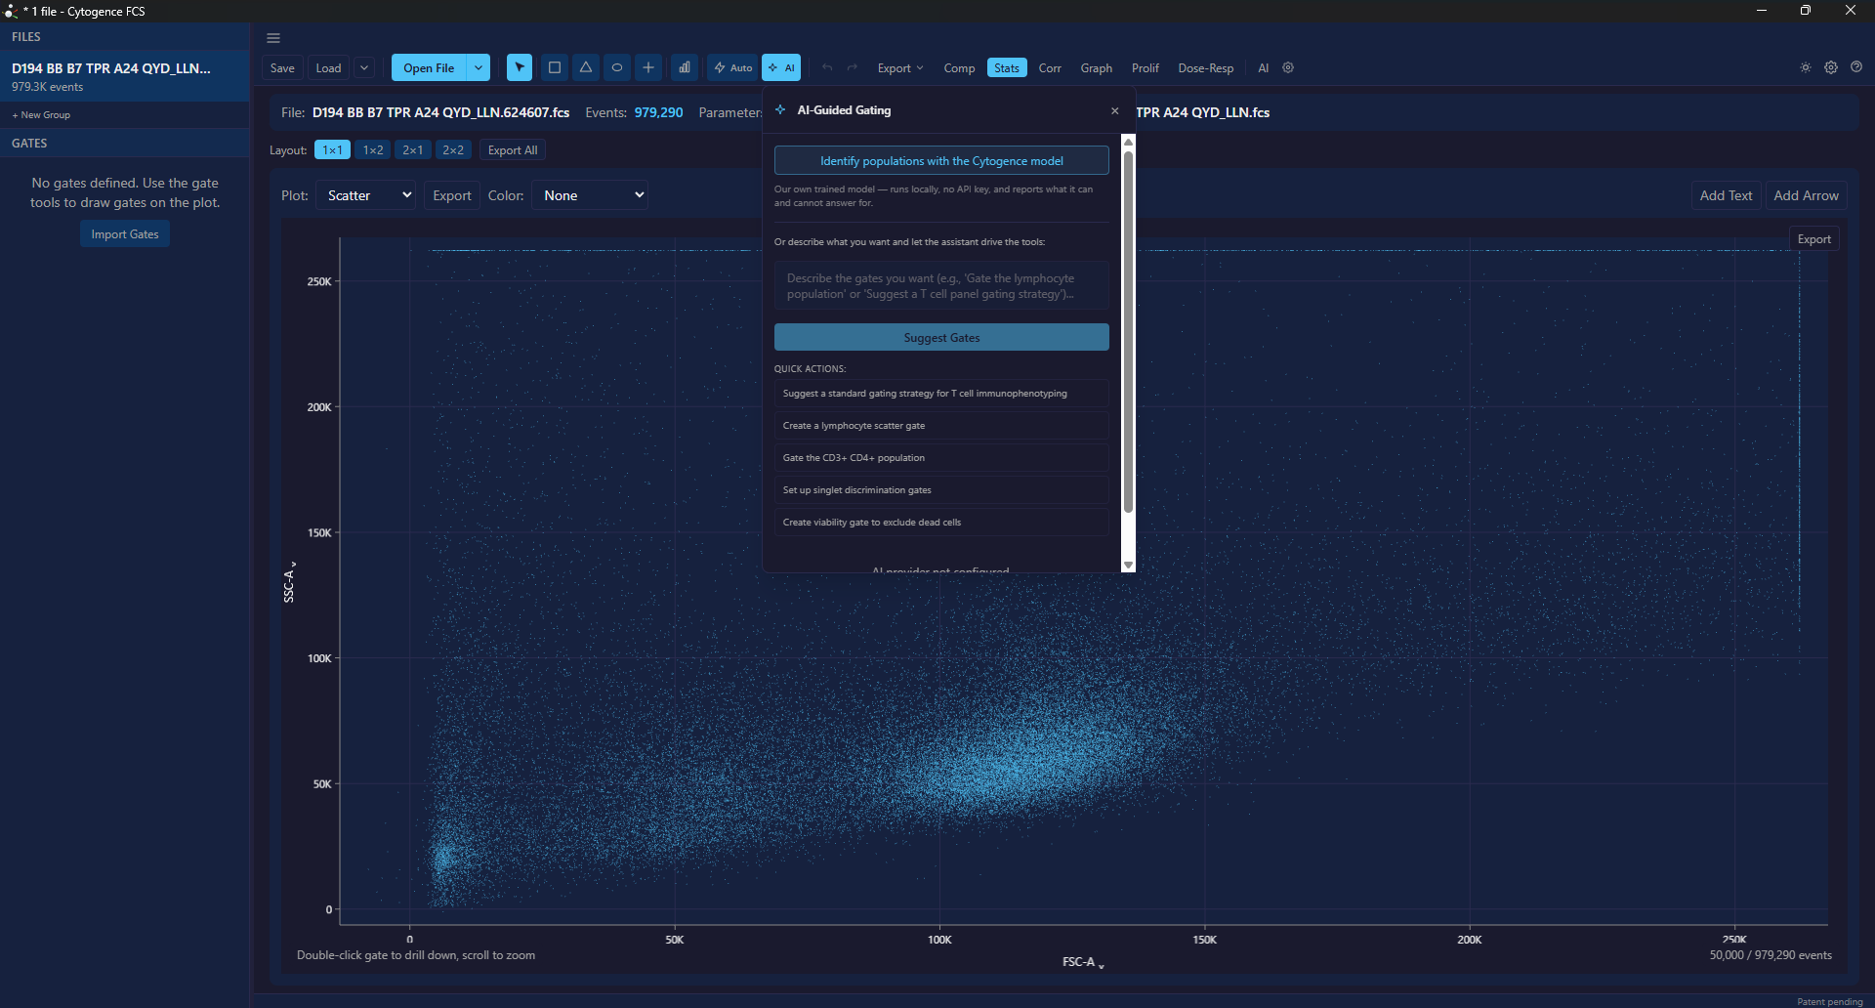Select the quadrant cross gate tool
The width and height of the screenshot is (1875, 1008).
tap(648, 67)
